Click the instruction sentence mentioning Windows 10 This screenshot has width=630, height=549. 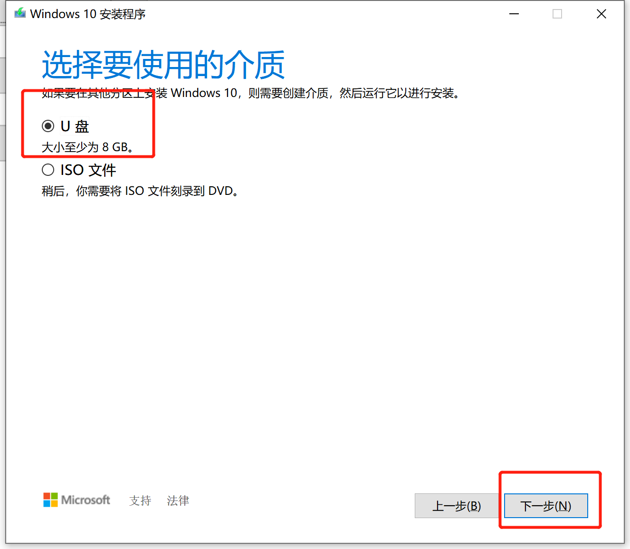click(x=251, y=93)
